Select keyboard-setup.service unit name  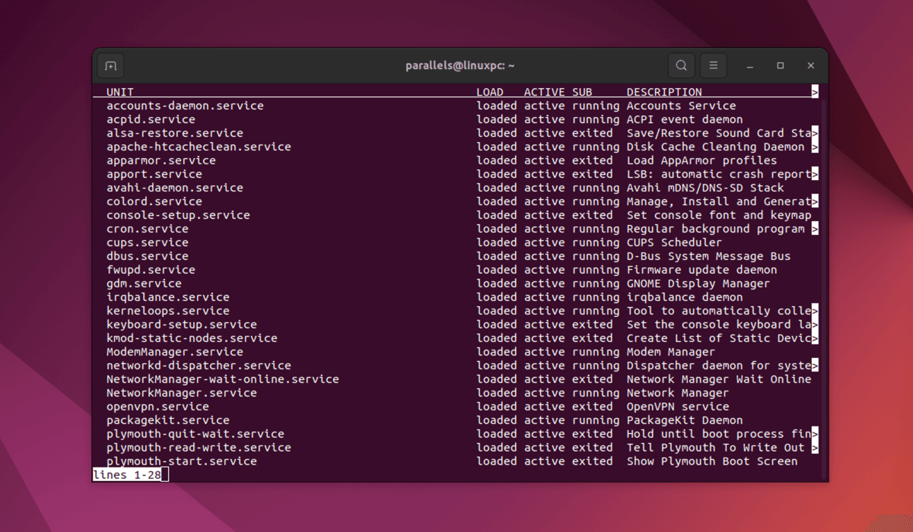coord(182,325)
